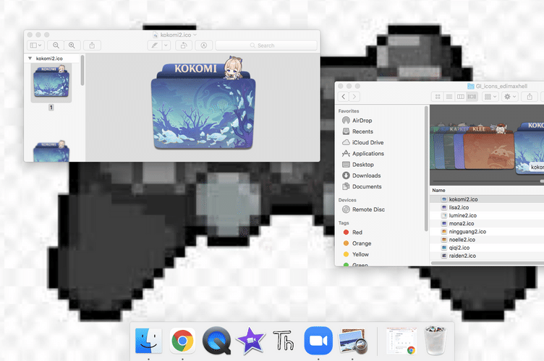The width and height of the screenshot is (544, 361).
Task: Open the Finder gear Action dropdown
Action: point(510,96)
